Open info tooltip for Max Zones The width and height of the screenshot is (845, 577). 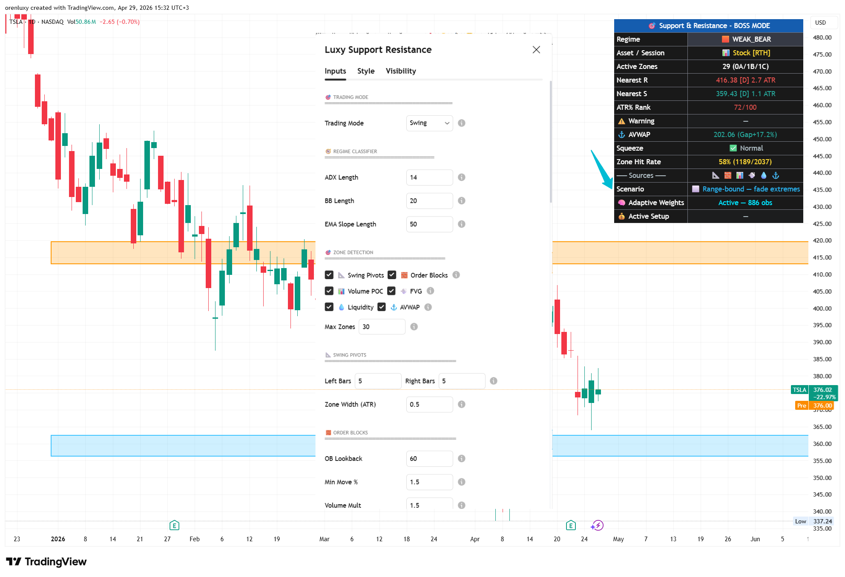click(414, 327)
